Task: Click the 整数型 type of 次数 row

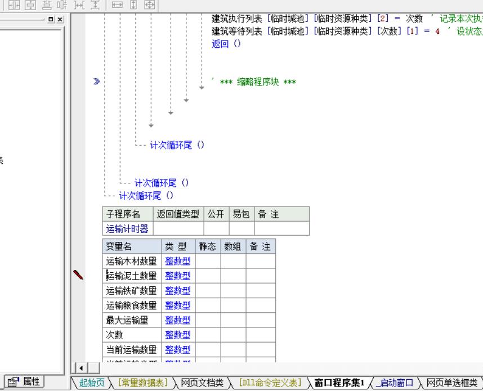Action: click(178, 335)
